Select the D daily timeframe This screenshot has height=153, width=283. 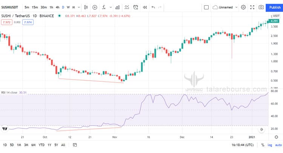(x=63, y=8)
